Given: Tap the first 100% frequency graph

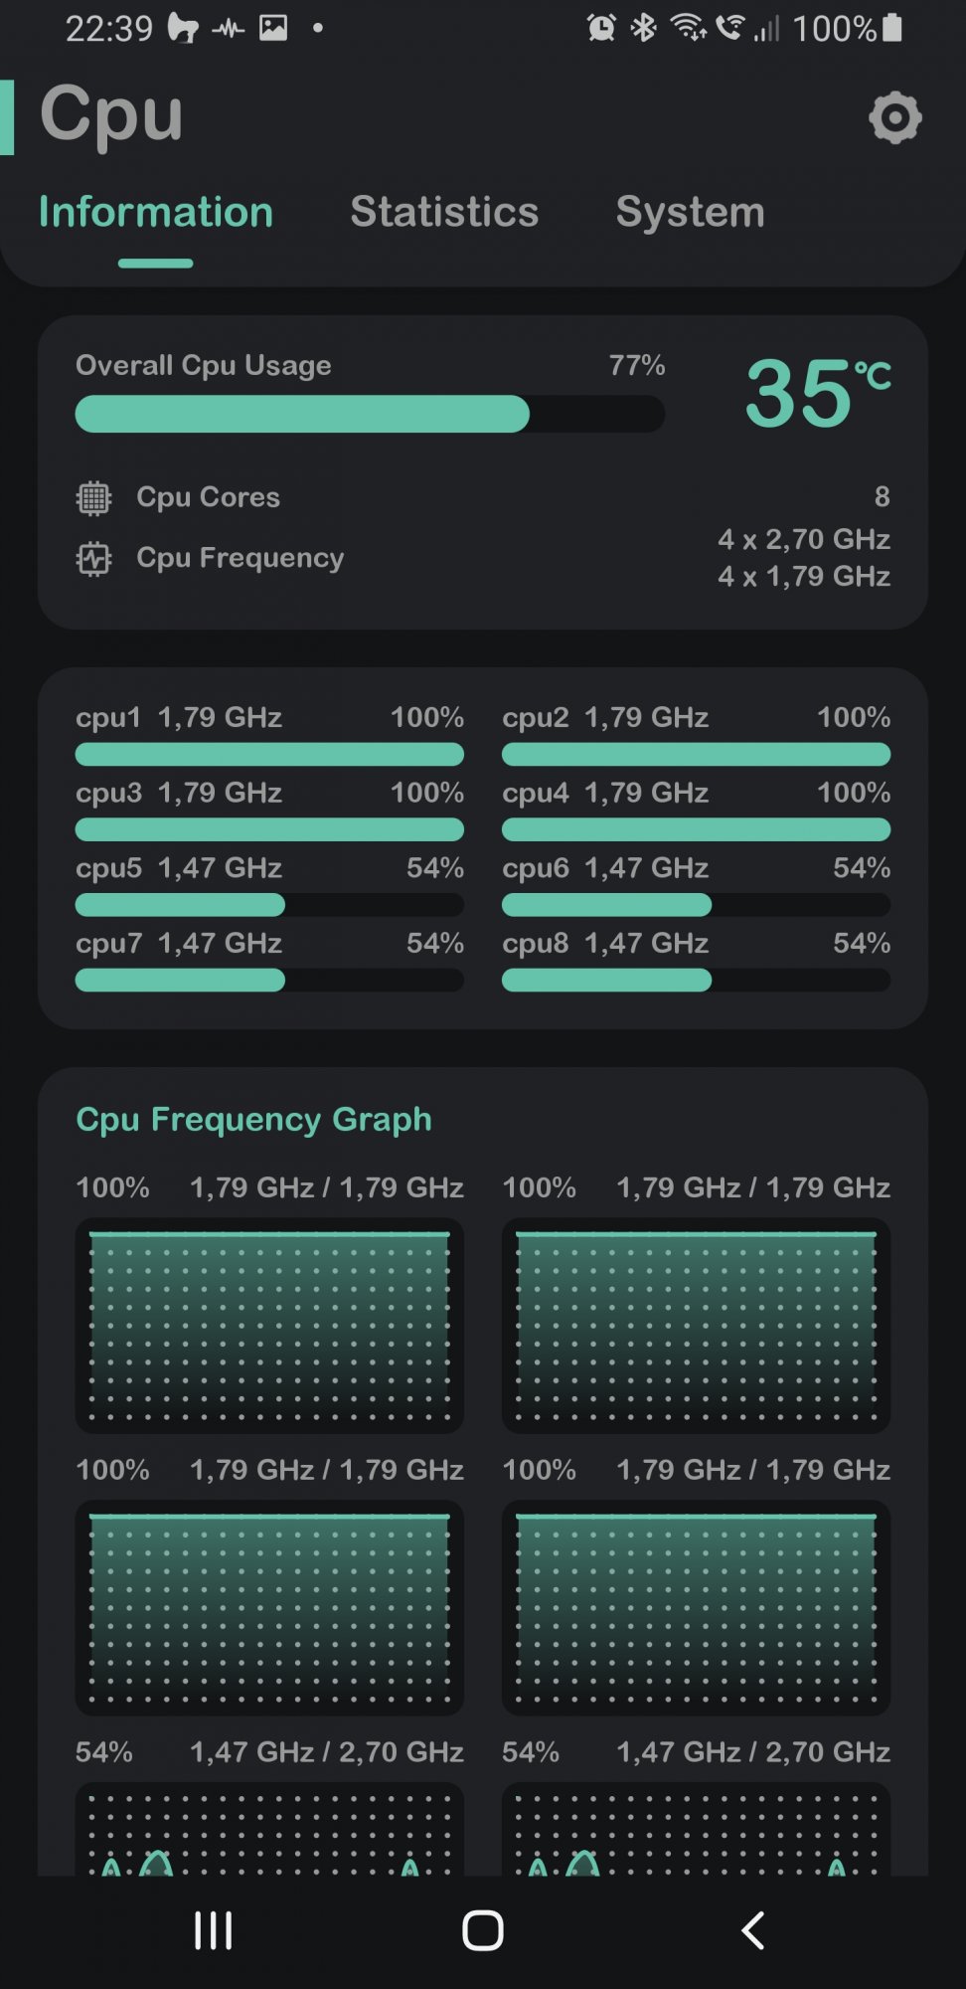Looking at the screenshot, I should 269,1325.
